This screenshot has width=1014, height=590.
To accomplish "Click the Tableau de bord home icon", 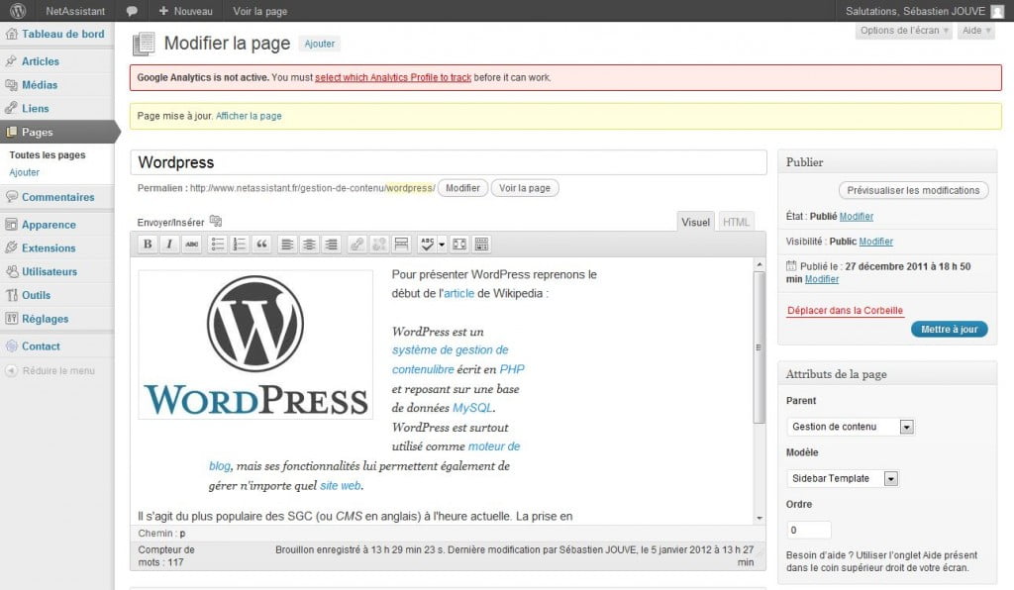I will pyautogui.click(x=11, y=35).
